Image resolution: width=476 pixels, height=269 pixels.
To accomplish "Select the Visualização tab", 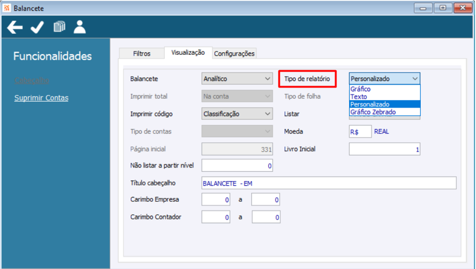I will pos(188,52).
